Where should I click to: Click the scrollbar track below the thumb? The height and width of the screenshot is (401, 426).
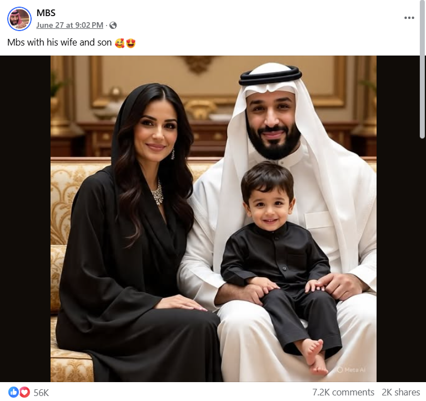[423, 269]
